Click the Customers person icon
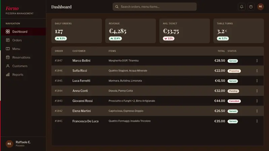The width and height of the screenshot is (269, 151). 8,66
